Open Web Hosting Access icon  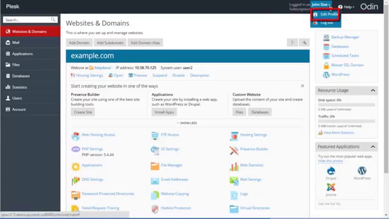pyautogui.click(x=75, y=136)
